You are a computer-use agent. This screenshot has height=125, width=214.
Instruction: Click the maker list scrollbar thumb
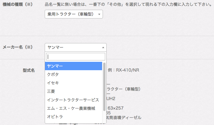104,87
